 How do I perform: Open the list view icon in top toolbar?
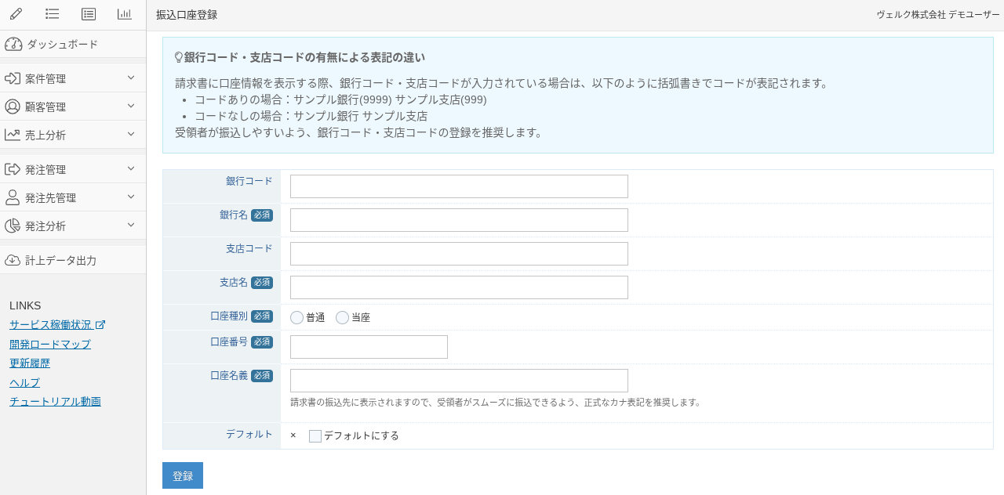tap(52, 13)
